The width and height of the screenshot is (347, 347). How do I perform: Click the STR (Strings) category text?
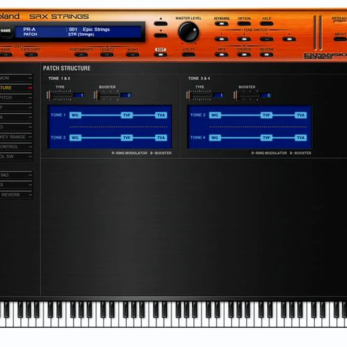pyautogui.click(x=81, y=35)
